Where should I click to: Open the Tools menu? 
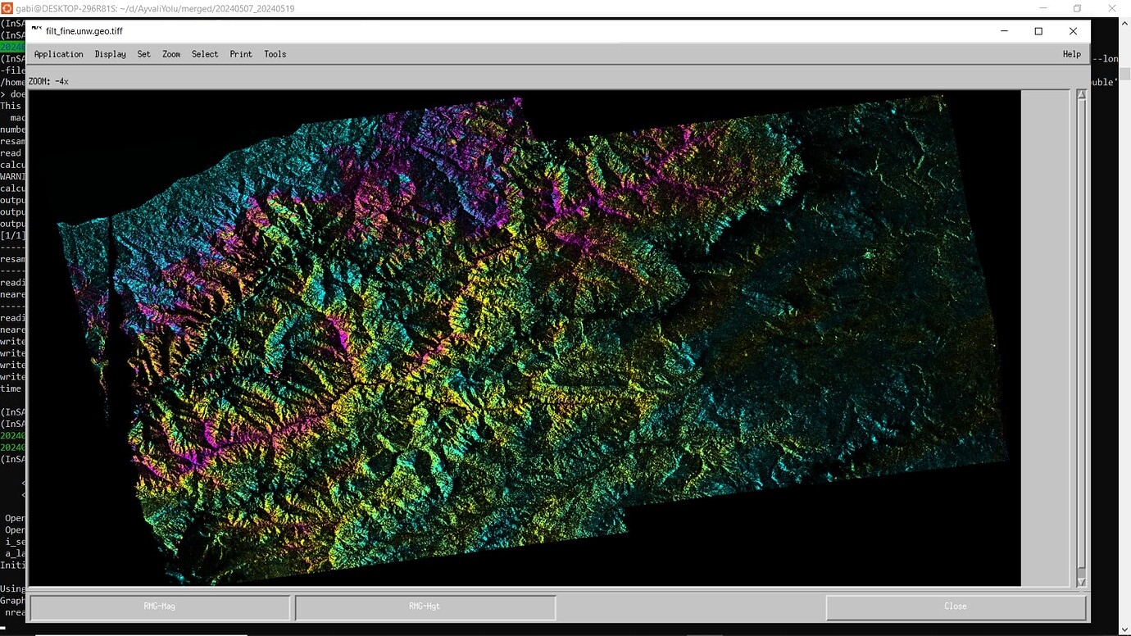(275, 54)
